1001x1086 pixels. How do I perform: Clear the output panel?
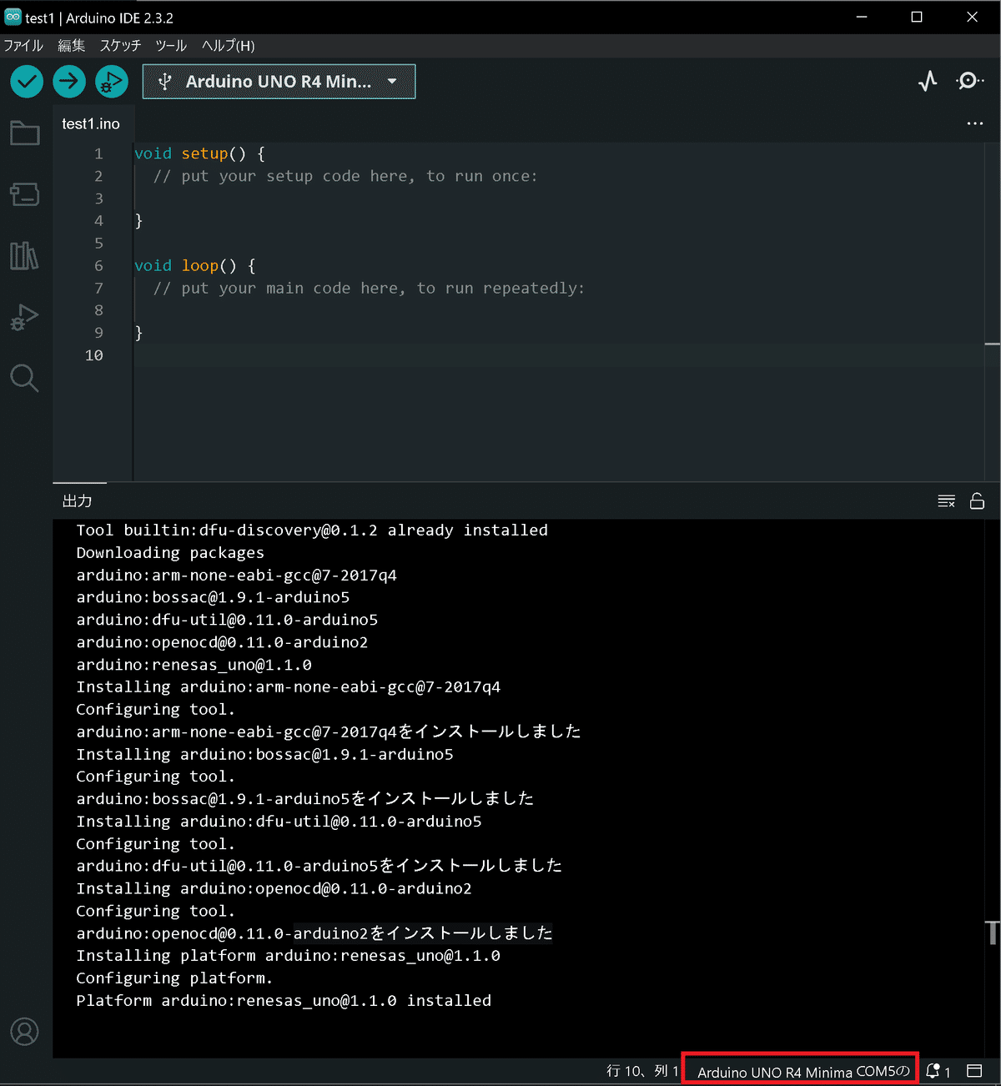[946, 501]
